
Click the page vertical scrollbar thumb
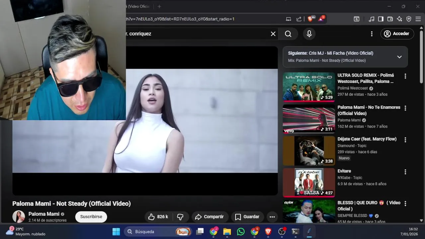tap(421, 56)
